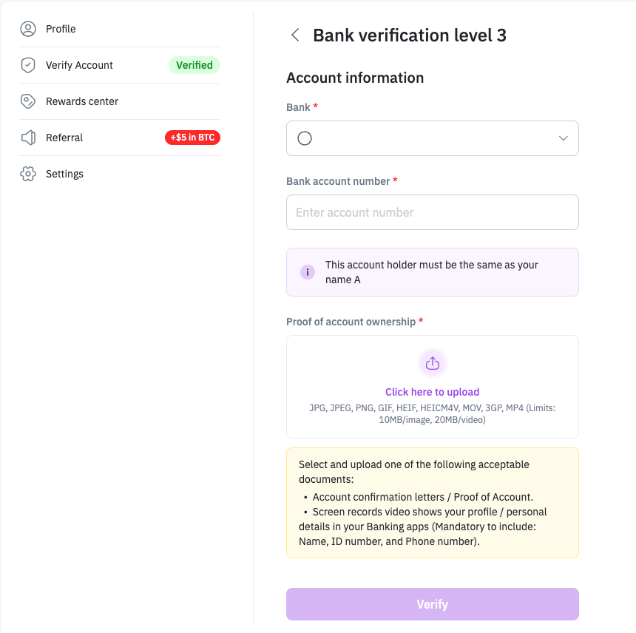Focus the Bank account number field
The height and width of the screenshot is (633, 636).
[433, 212]
